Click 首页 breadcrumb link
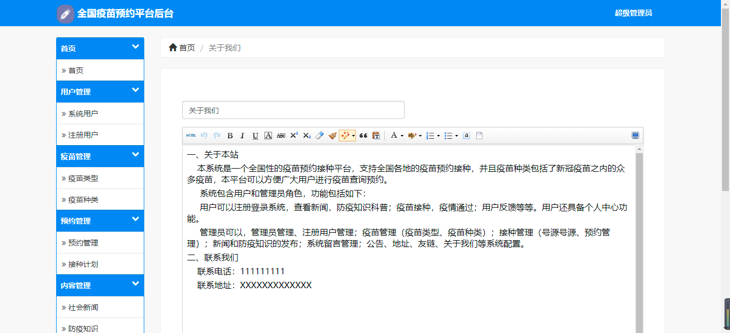Image resolution: width=730 pixels, height=333 pixels. point(187,47)
